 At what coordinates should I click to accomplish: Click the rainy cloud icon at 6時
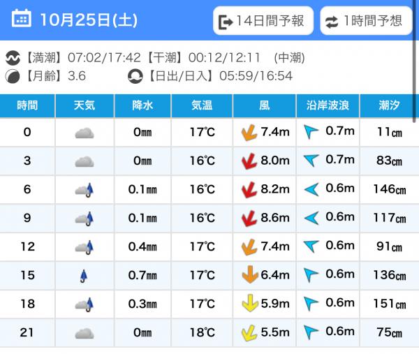tap(84, 189)
